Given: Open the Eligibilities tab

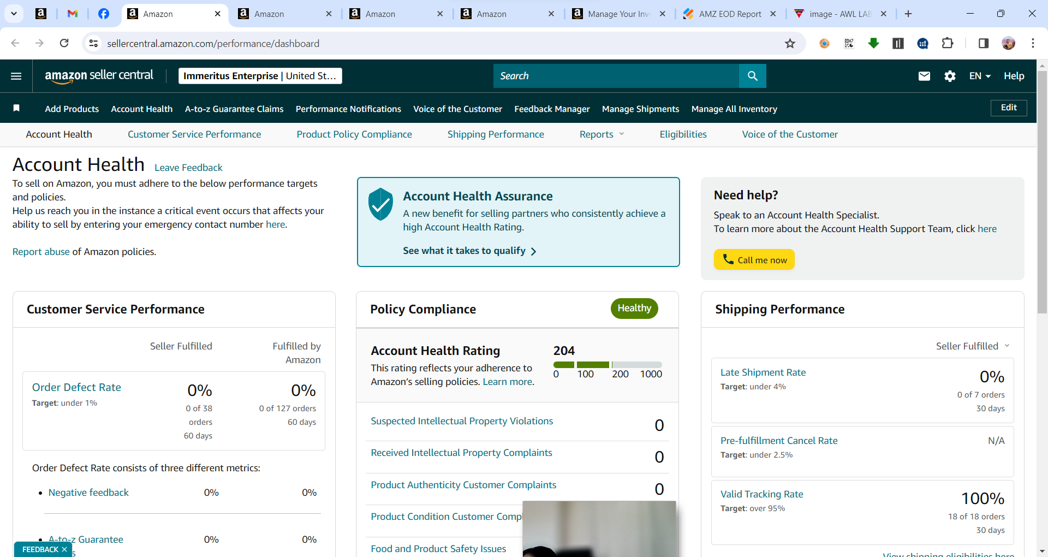Looking at the screenshot, I should 683,134.
